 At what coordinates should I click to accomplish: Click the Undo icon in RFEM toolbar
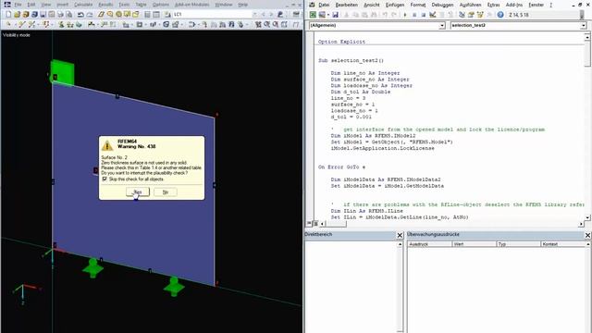pos(80,15)
